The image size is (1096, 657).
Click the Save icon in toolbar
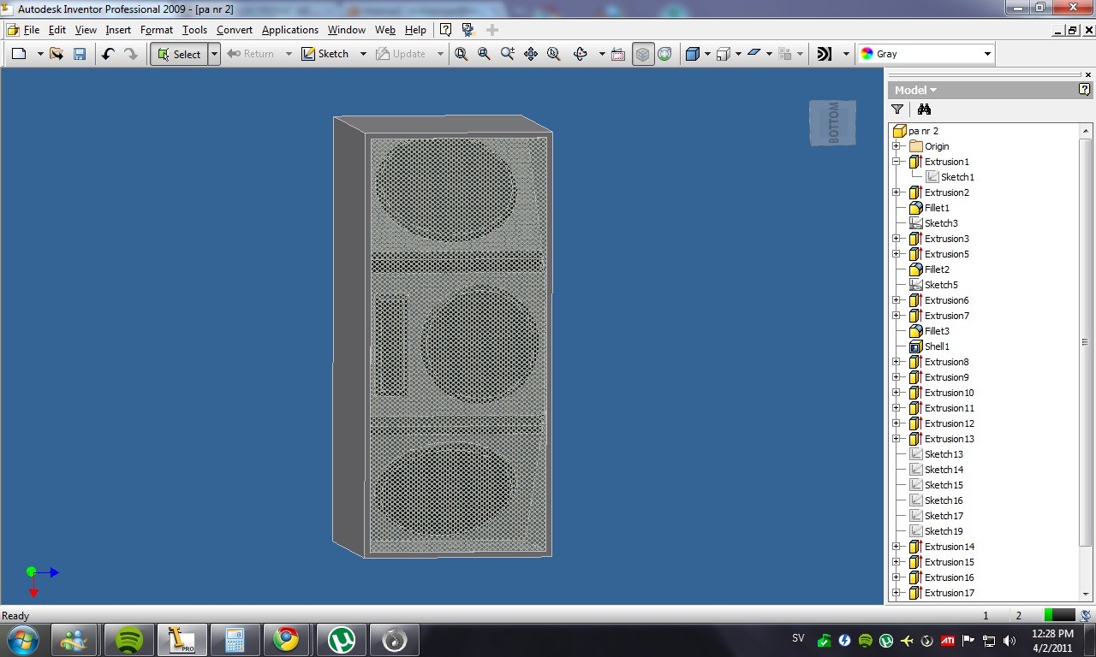[80, 54]
